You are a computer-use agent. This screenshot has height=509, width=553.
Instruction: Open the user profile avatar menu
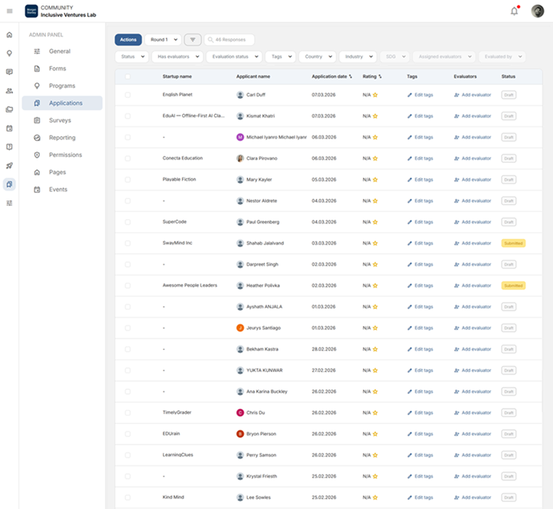[x=538, y=11]
